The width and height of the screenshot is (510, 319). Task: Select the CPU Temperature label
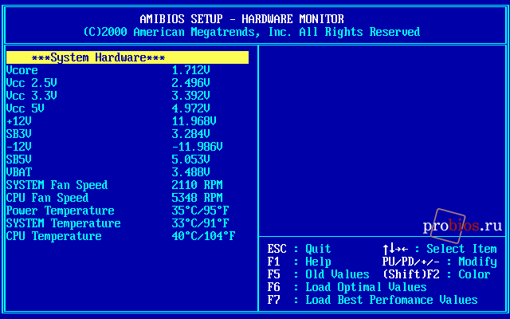click(x=54, y=236)
